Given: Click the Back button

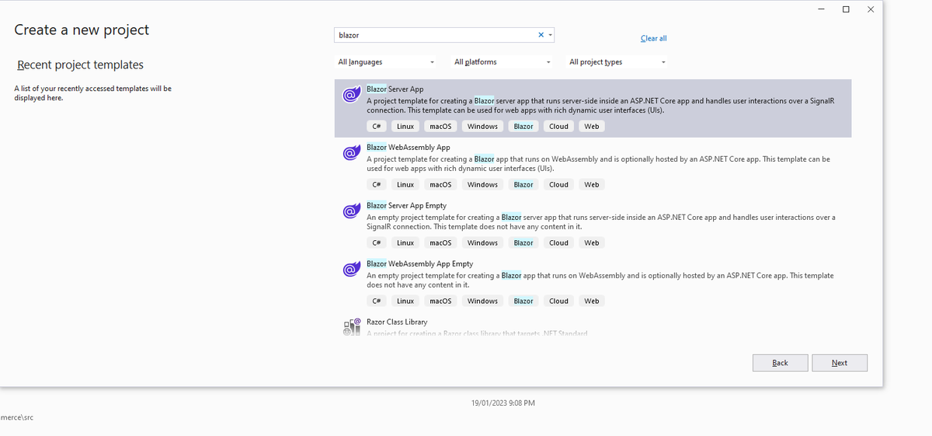Looking at the screenshot, I should pos(781,363).
